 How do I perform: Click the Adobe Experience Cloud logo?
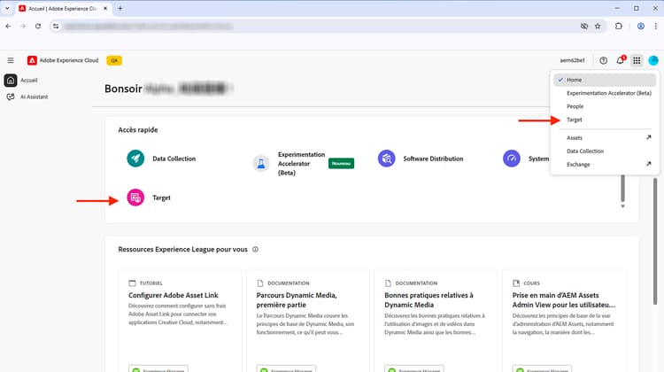(x=32, y=60)
